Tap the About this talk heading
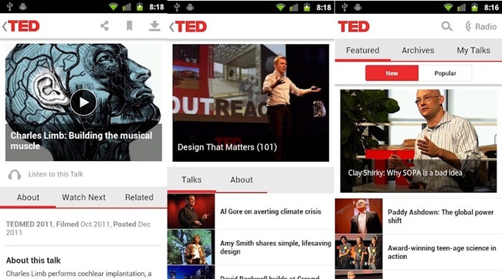This screenshot has width=502, height=279. coord(33,261)
